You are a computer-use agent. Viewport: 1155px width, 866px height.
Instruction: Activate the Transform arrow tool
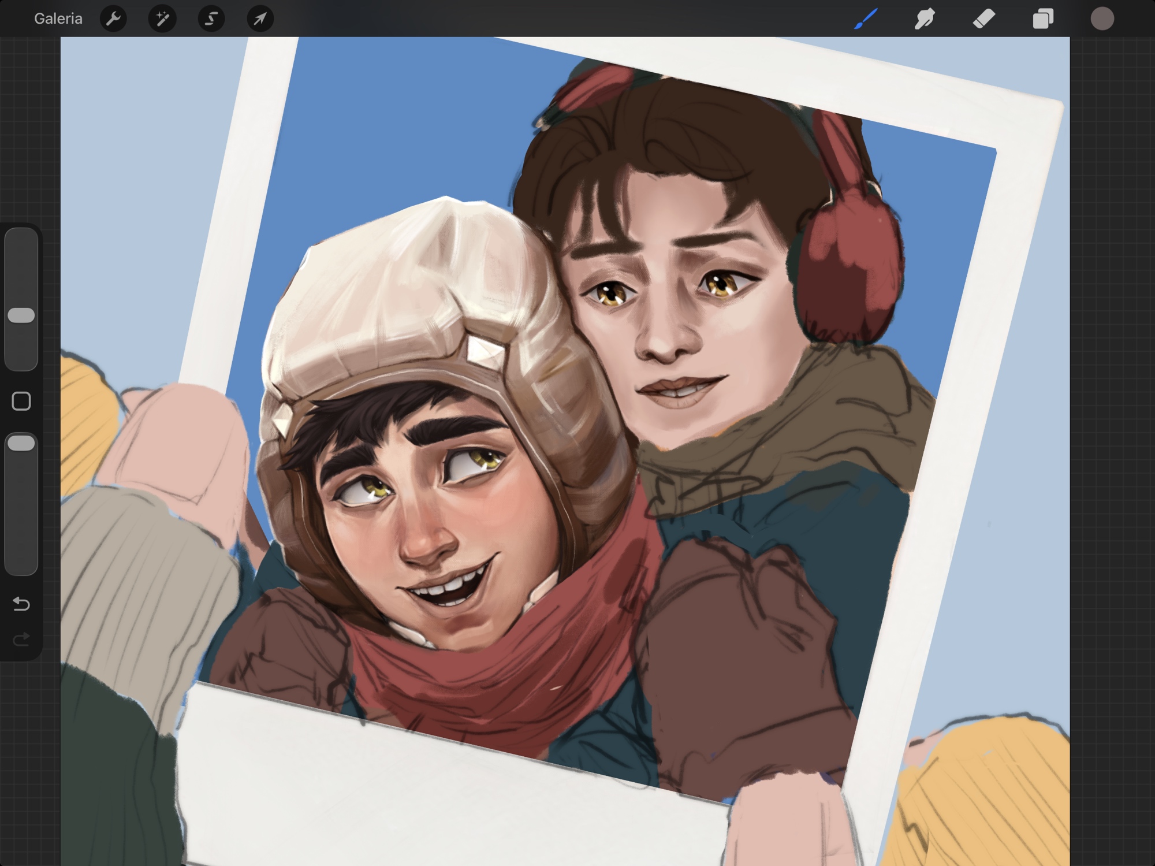point(260,19)
